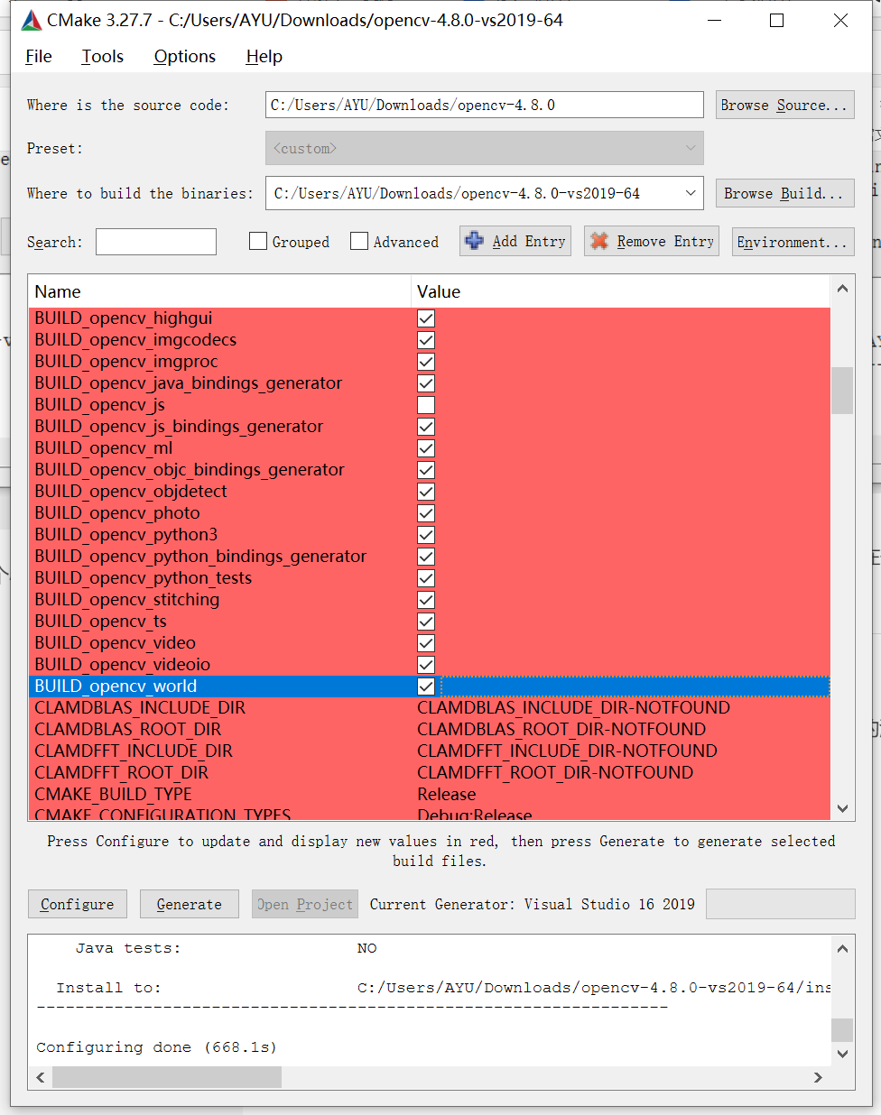Image resolution: width=881 pixels, height=1115 pixels.
Task: Select BUILD_opencv_python_tests entry
Action: (144, 578)
